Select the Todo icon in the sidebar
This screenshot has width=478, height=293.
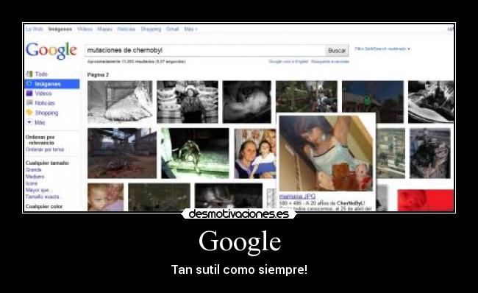point(29,74)
